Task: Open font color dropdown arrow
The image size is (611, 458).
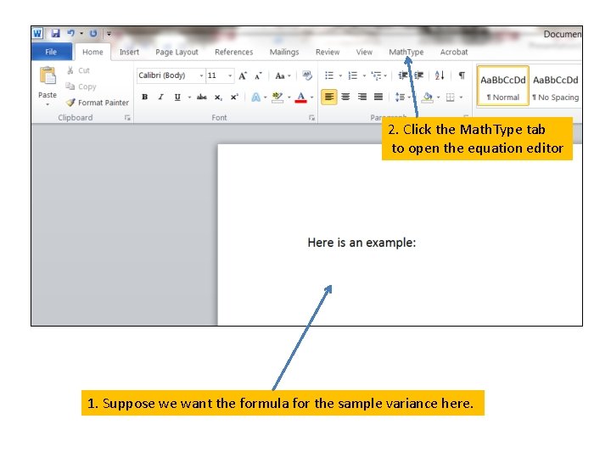Action: (x=311, y=97)
